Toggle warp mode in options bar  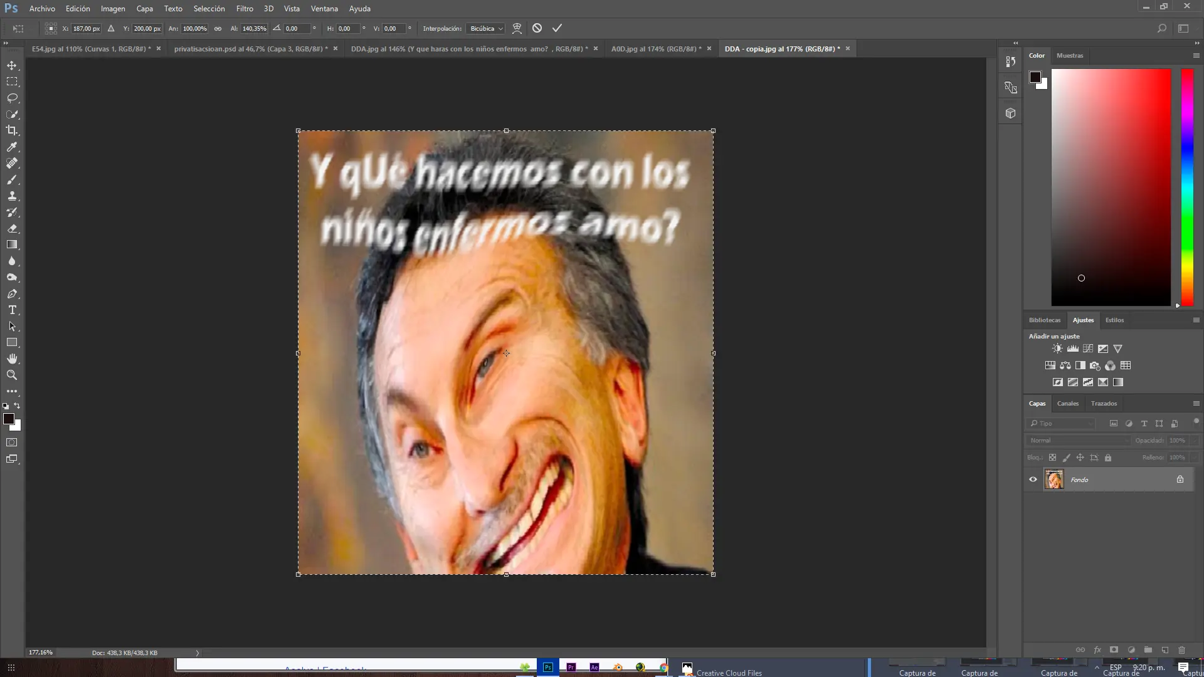point(517,28)
